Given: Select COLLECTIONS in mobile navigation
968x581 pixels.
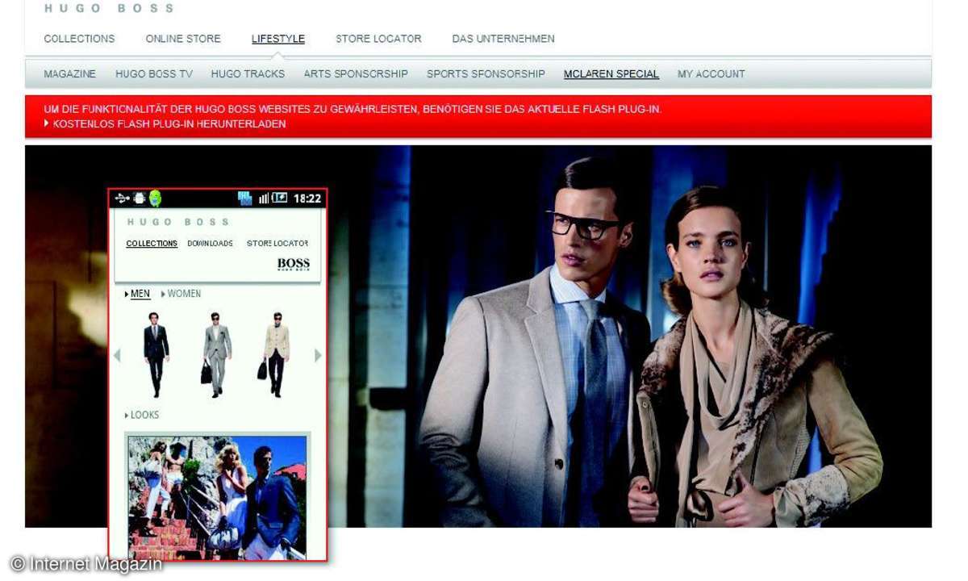Looking at the screenshot, I should [x=152, y=243].
